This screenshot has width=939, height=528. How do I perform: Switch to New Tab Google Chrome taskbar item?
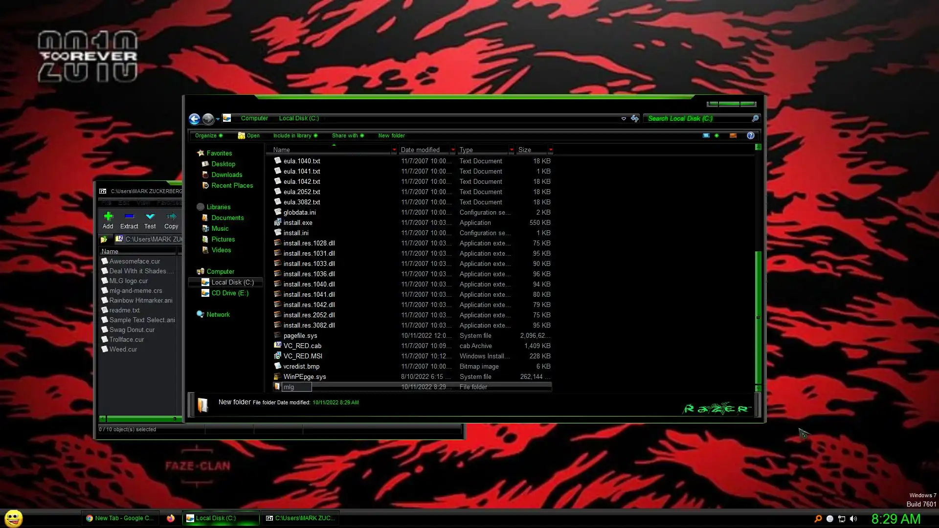tap(120, 518)
